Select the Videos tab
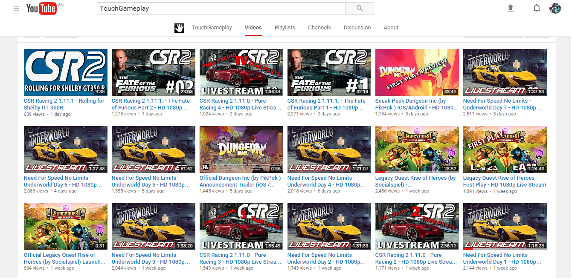 (x=253, y=28)
